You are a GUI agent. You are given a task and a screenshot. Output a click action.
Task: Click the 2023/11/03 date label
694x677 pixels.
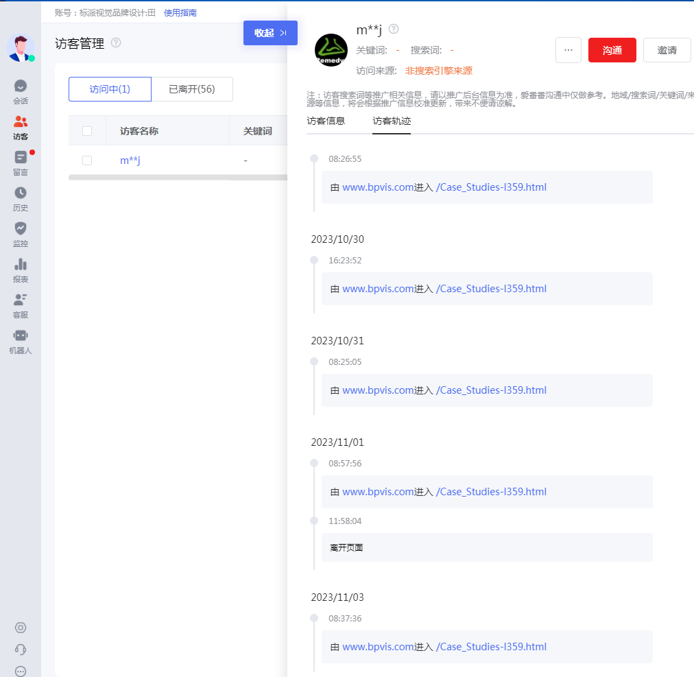(337, 597)
